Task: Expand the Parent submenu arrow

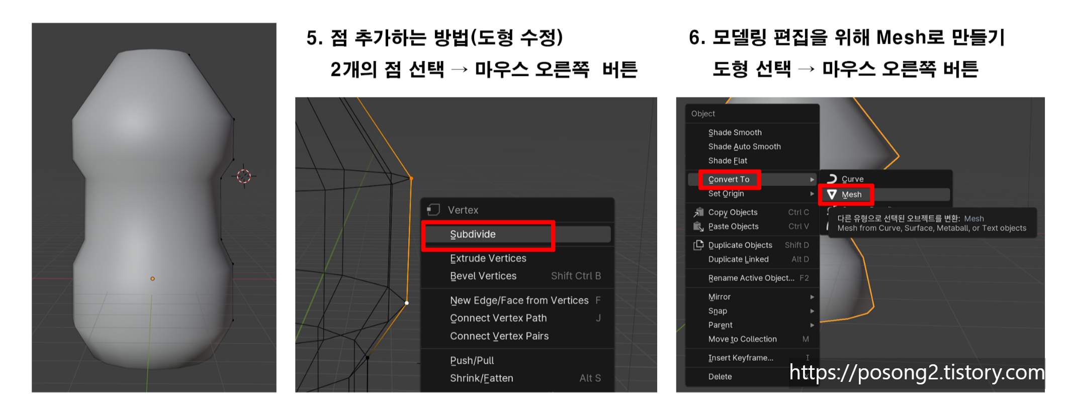Action: (x=812, y=325)
